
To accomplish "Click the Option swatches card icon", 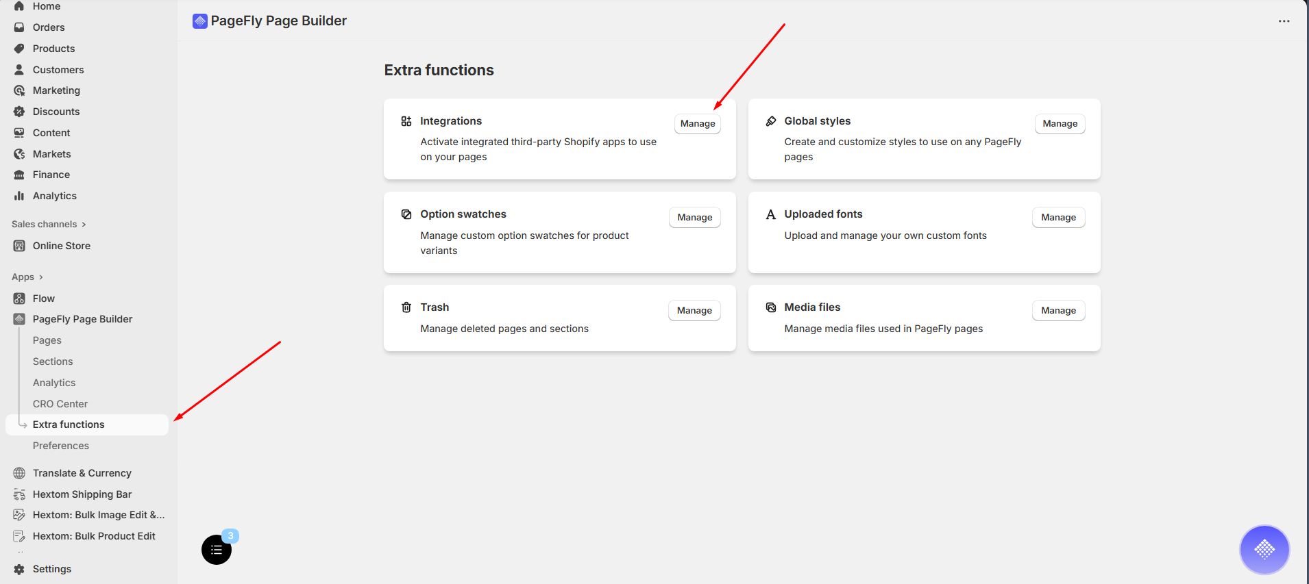I will pos(406,214).
